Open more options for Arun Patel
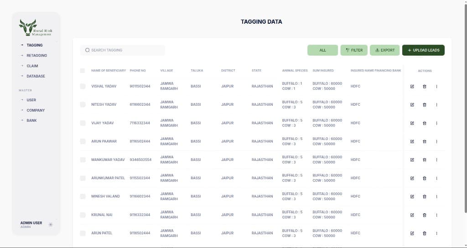 tap(436, 233)
